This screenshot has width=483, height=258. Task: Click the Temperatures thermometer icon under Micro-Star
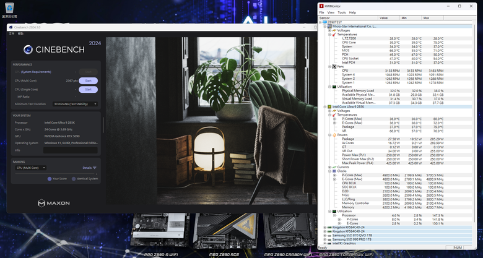click(334, 35)
